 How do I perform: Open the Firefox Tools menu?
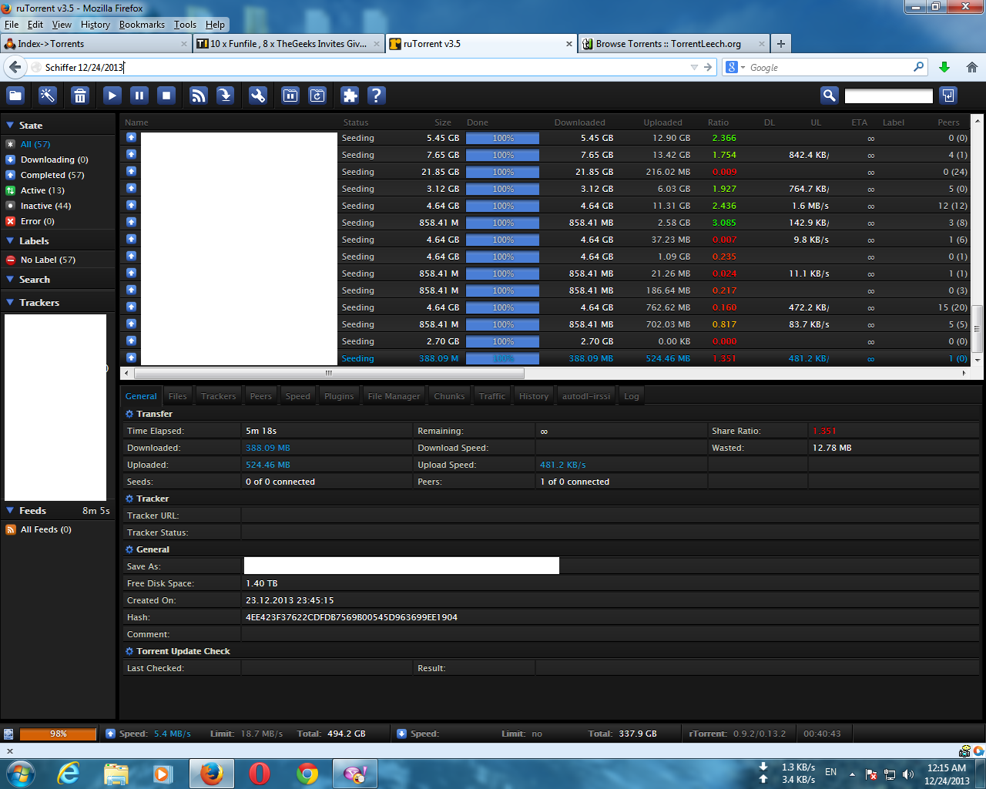pos(185,25)
